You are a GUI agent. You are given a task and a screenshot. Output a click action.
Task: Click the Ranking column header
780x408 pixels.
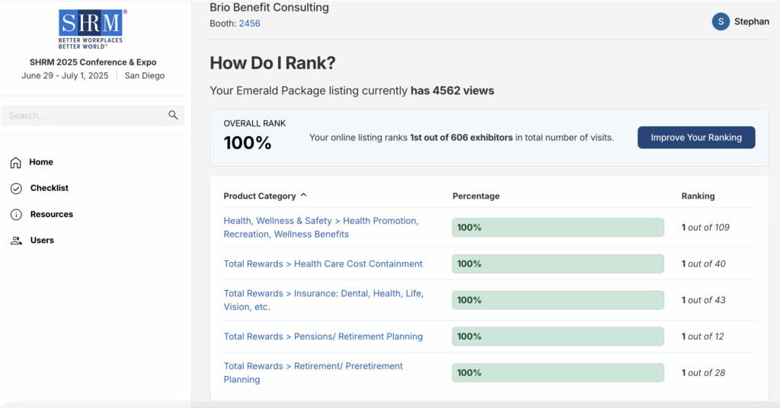pyautogui.click(x=698, y=196)
